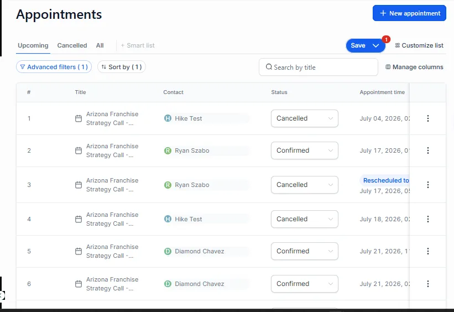The height and width of the screenshot is (312, 454).
Task: Click the red notification badge on Save
Action: (x=386, y=39)
